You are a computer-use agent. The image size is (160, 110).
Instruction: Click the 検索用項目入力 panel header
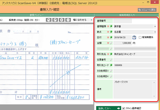click(x=127, y=15)
